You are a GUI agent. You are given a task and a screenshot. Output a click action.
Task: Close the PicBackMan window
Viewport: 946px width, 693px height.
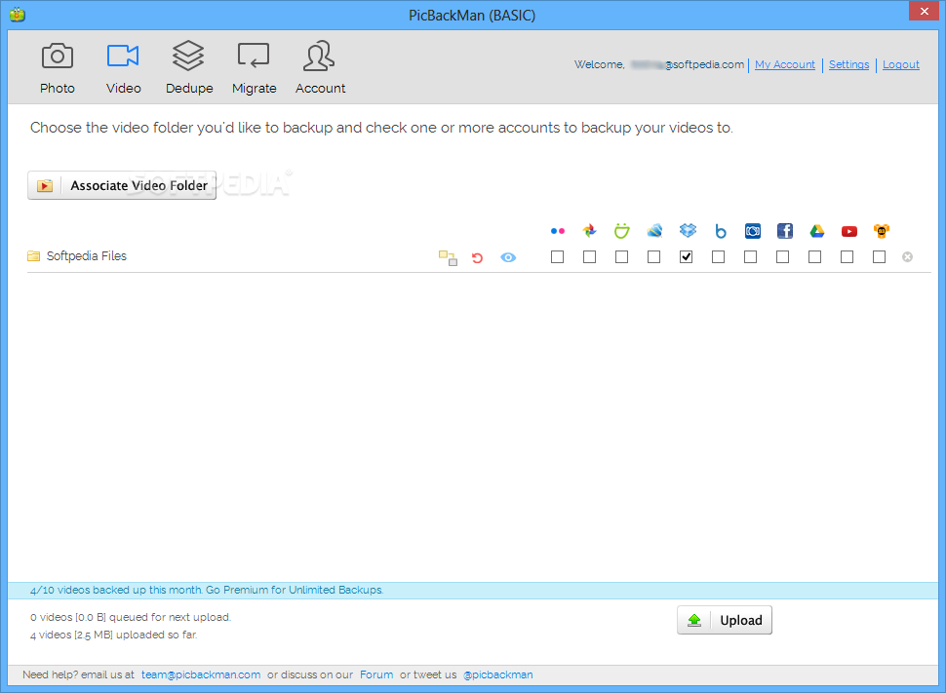coord(924,11)
